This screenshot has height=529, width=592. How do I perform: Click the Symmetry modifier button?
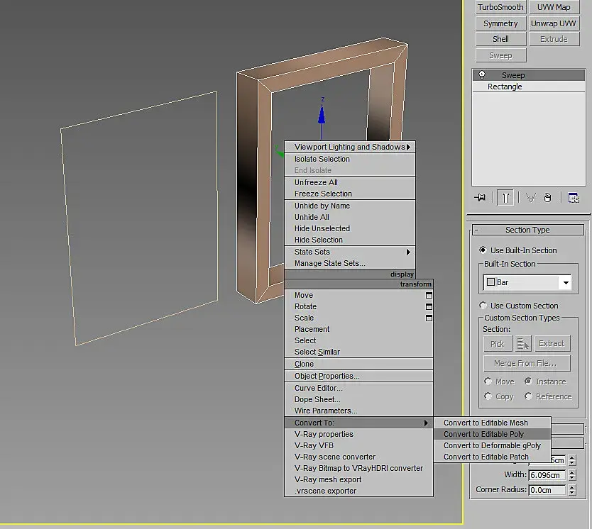500,23
